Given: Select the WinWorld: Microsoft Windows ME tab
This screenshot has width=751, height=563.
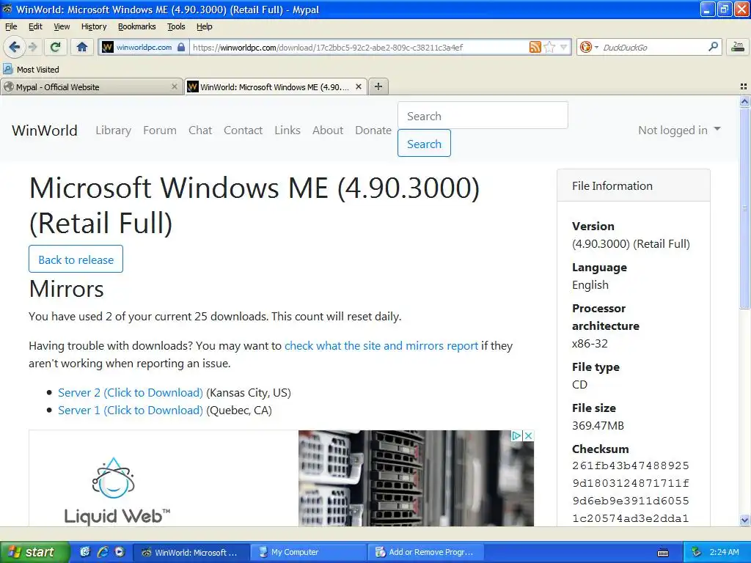Looking at the screenshot, I should 276,87.
